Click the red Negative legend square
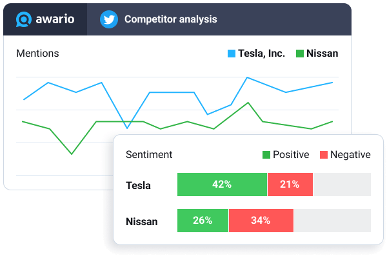 tap(324, 155)
